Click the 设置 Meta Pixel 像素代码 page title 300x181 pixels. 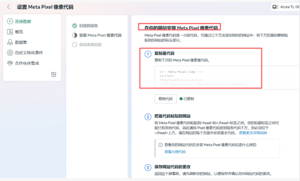click(x=45, y=7)
